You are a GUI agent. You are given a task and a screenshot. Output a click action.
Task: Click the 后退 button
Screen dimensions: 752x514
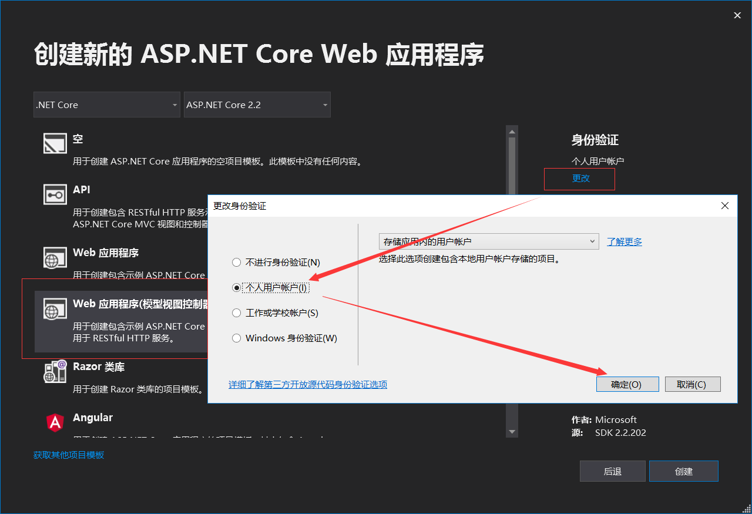(612, 471)
